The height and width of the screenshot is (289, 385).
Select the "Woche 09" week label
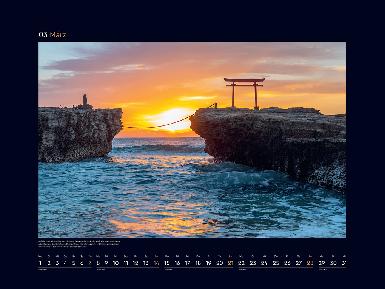click(43, 269)
